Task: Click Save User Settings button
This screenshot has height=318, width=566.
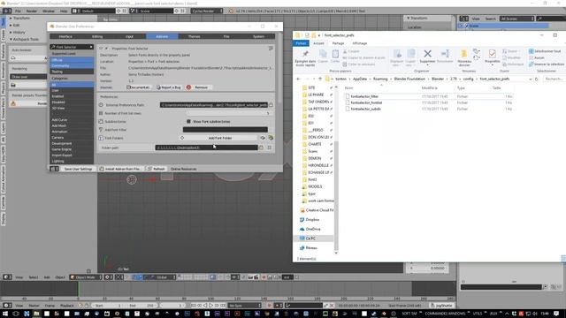Action: (x=78, y=169)
